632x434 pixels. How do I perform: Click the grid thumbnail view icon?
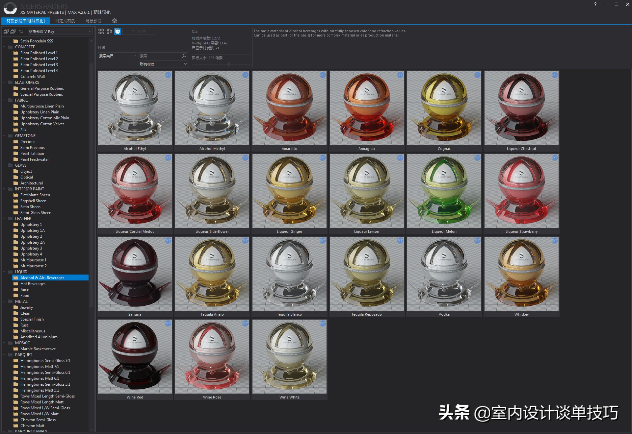101,32
